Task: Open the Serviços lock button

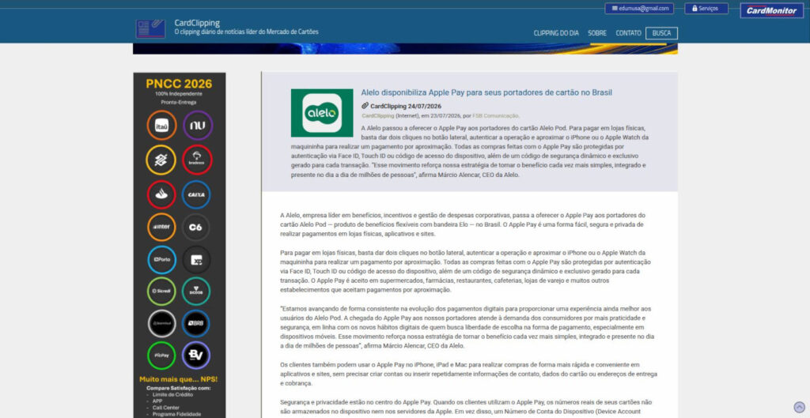Action: point(706,8)
